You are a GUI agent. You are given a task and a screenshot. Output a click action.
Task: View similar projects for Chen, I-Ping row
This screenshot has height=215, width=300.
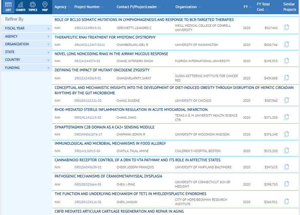[x=286, y=184]
